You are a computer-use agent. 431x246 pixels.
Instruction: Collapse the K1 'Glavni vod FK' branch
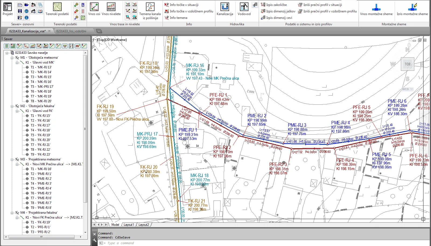click(x=17, y=111)
